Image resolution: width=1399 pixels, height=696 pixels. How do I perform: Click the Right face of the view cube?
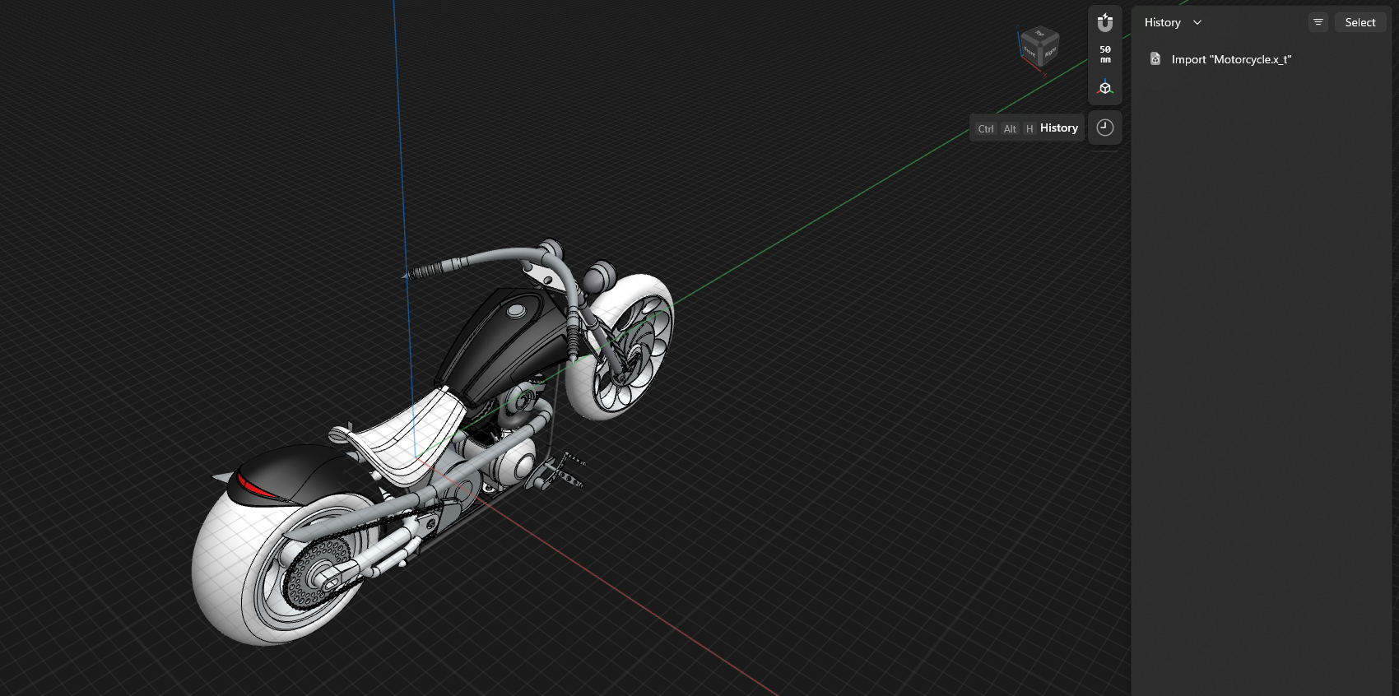pos(1050,52)
